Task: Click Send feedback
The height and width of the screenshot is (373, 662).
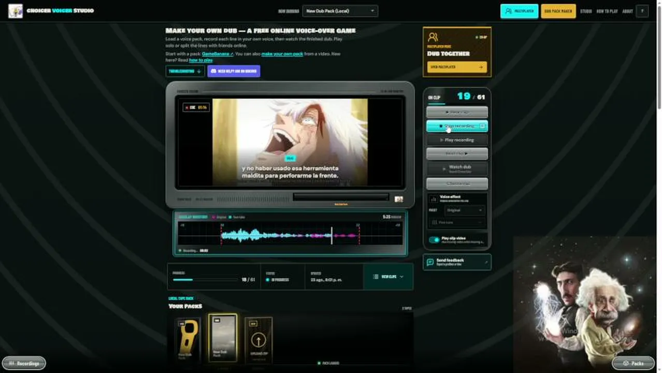Action: click(x=457, y=262)
